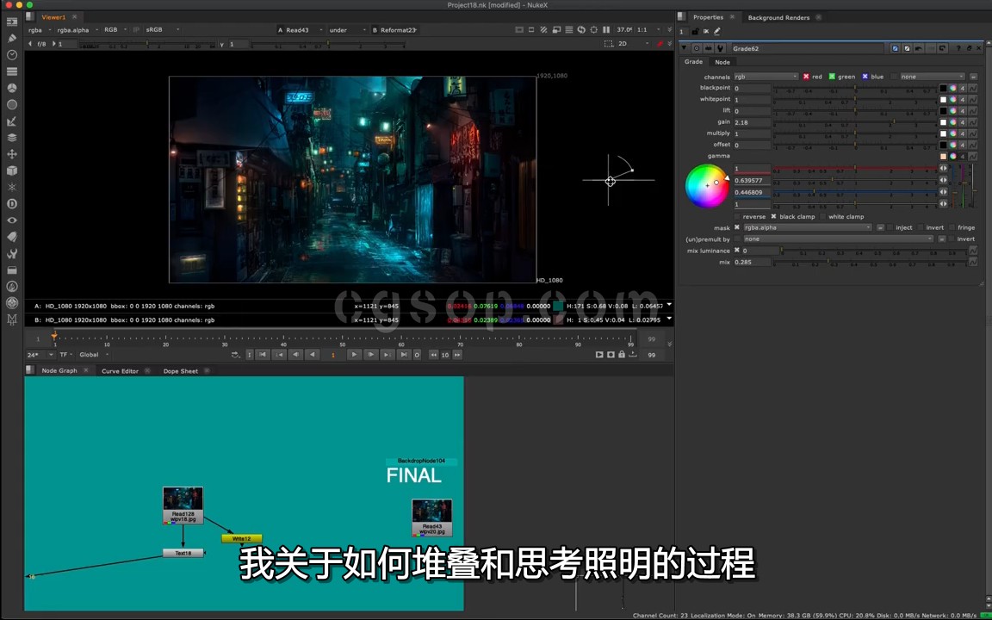This screenshot has height=620, width=992.
Task: Toggle the blue channel checkbox
Action: [x=865, y=77]
